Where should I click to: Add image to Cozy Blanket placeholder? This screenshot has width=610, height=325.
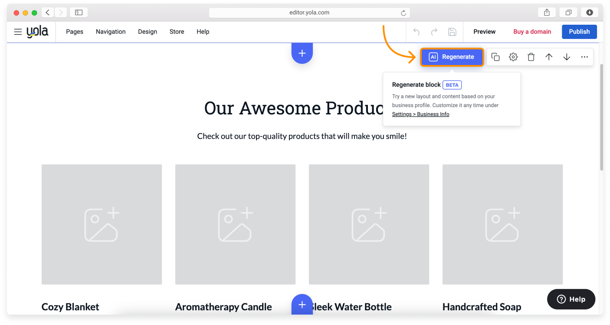[102, 224]
